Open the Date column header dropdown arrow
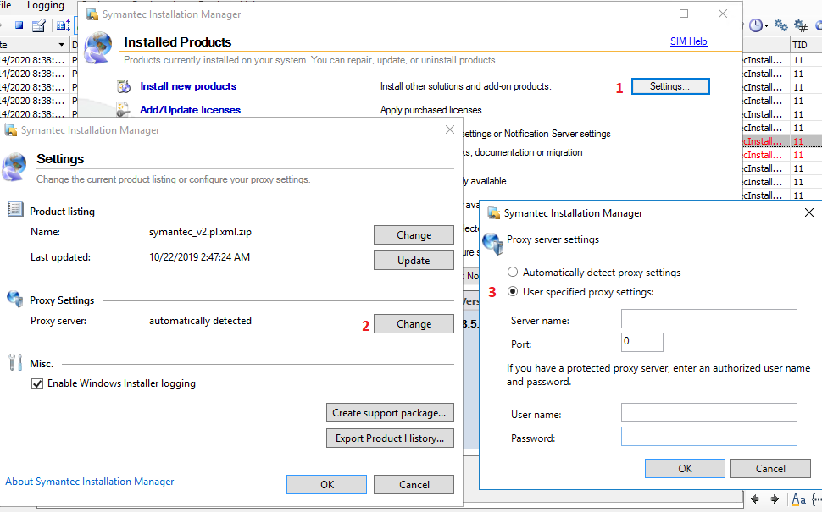The width and height of the screenshot is (822, 512). 61,44
